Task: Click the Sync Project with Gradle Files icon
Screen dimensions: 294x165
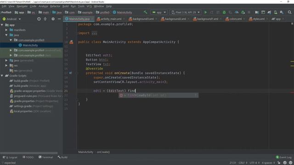Action: click(269, 12)
